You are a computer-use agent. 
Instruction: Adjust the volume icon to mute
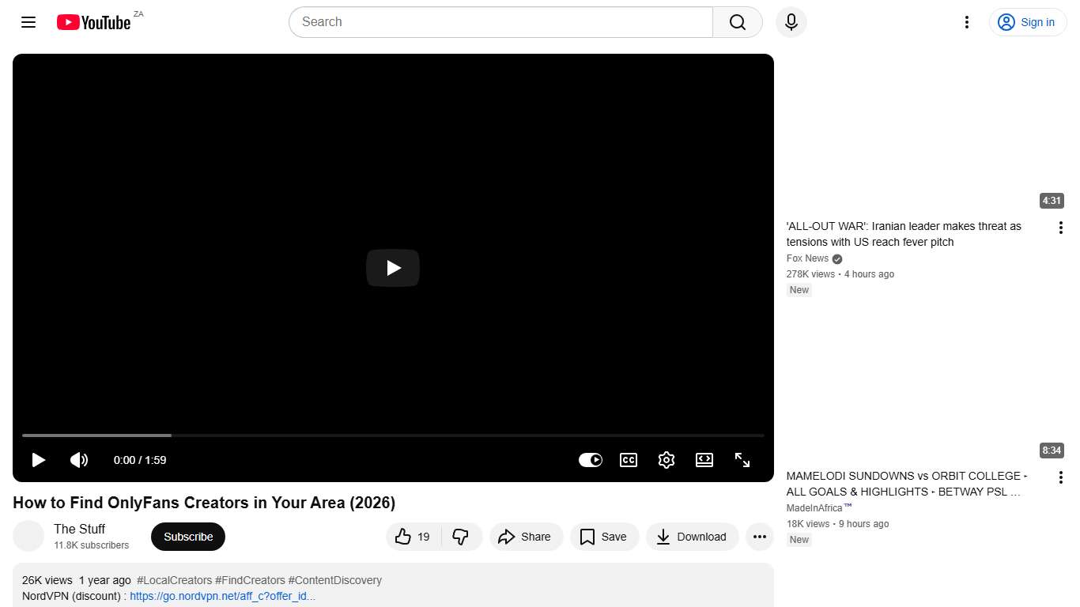(79, 459)
